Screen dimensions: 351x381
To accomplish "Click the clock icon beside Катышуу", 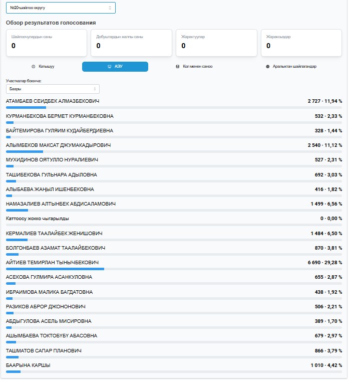I will [x=33, y=66].
